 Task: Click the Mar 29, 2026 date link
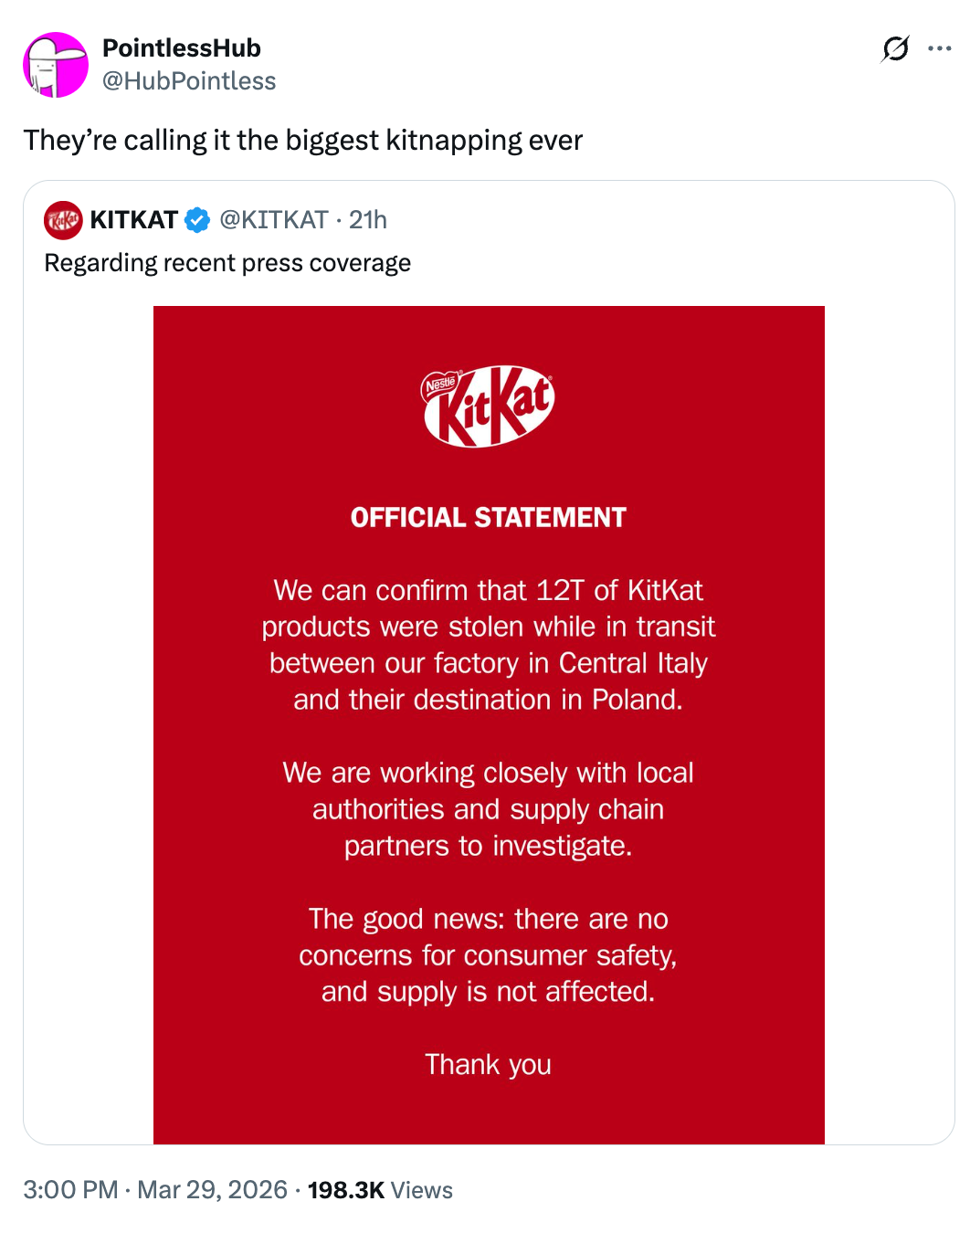point(212,1190)
